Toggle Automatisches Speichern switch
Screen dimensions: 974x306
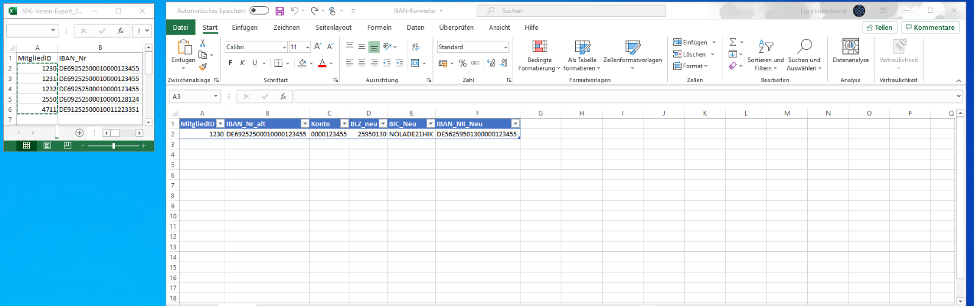(259, 10)
